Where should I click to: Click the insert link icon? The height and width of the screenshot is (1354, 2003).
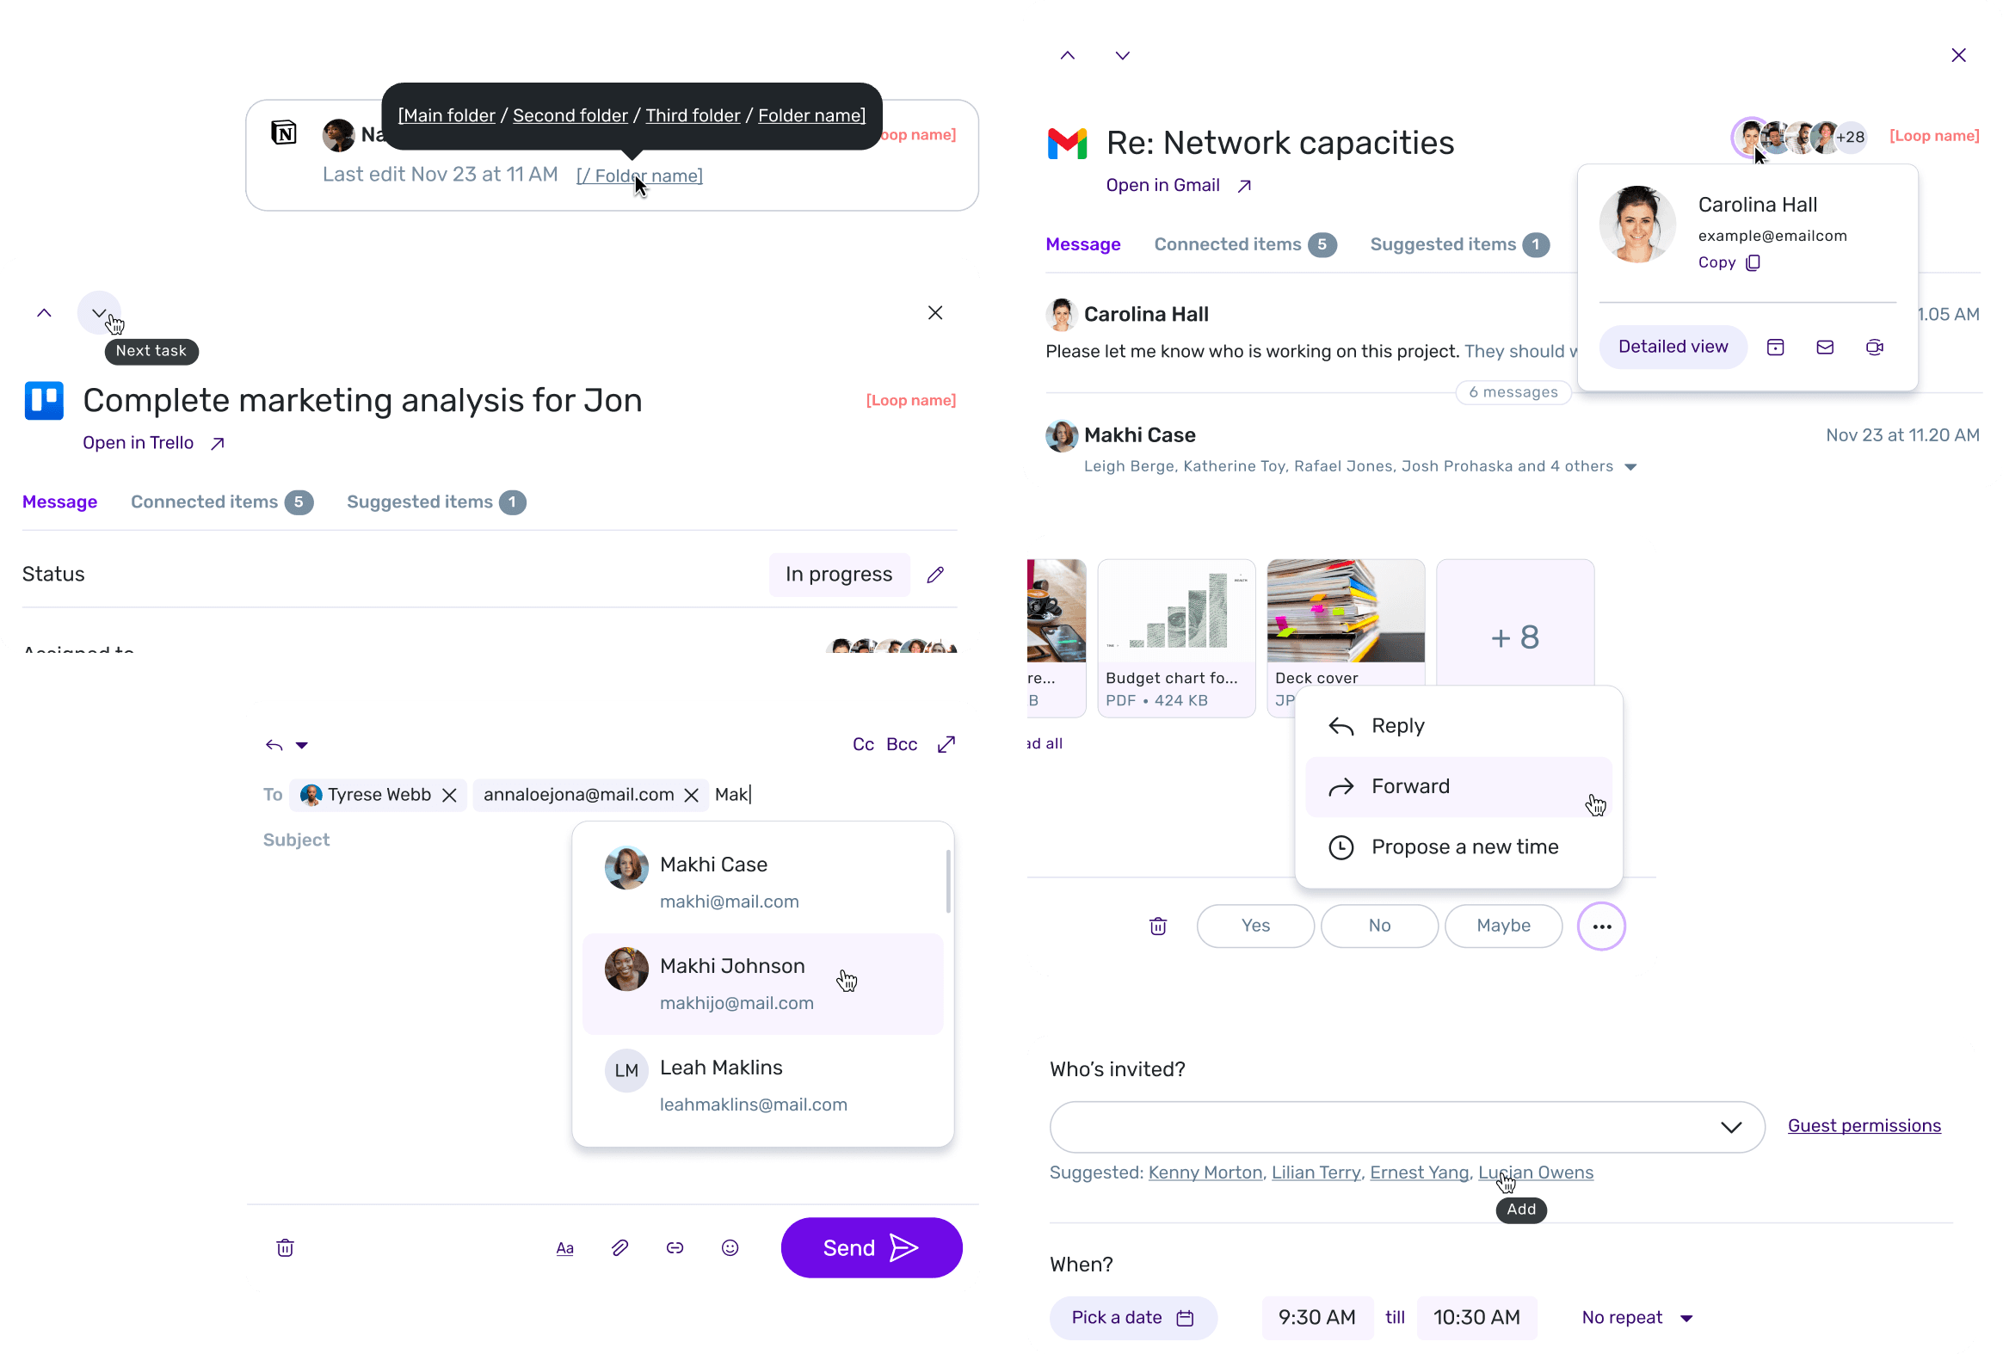click(x=675, y=1248)
